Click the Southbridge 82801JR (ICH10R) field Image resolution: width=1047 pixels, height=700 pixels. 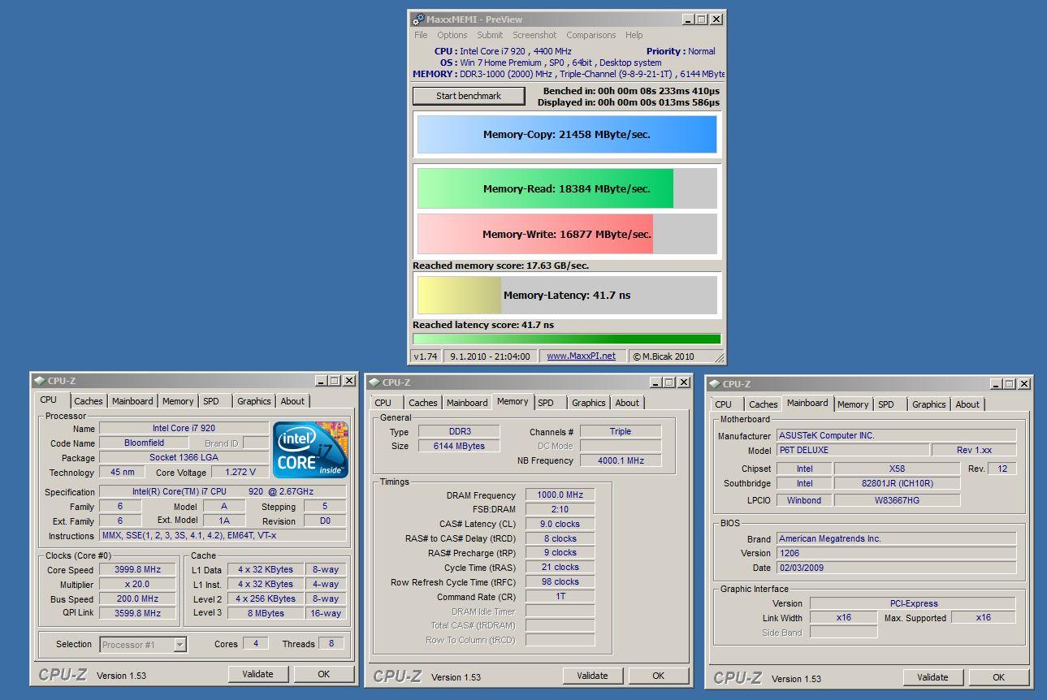[x=897, y=483]
